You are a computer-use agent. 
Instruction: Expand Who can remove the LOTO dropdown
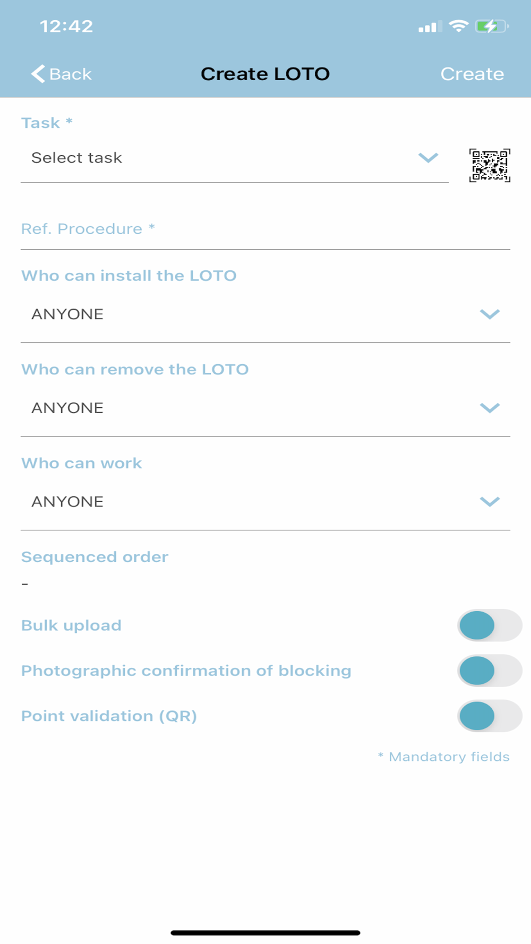[265, 408]
